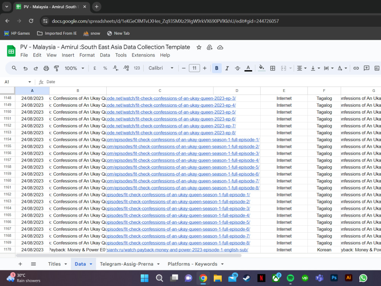381x286 pixels.
Task: Open the File menu
Action: pos(24,55)
